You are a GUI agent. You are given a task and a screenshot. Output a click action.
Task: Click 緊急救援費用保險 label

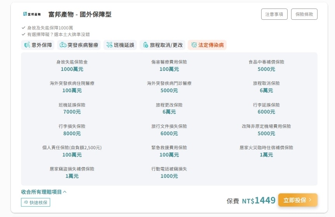pos(169,148)
